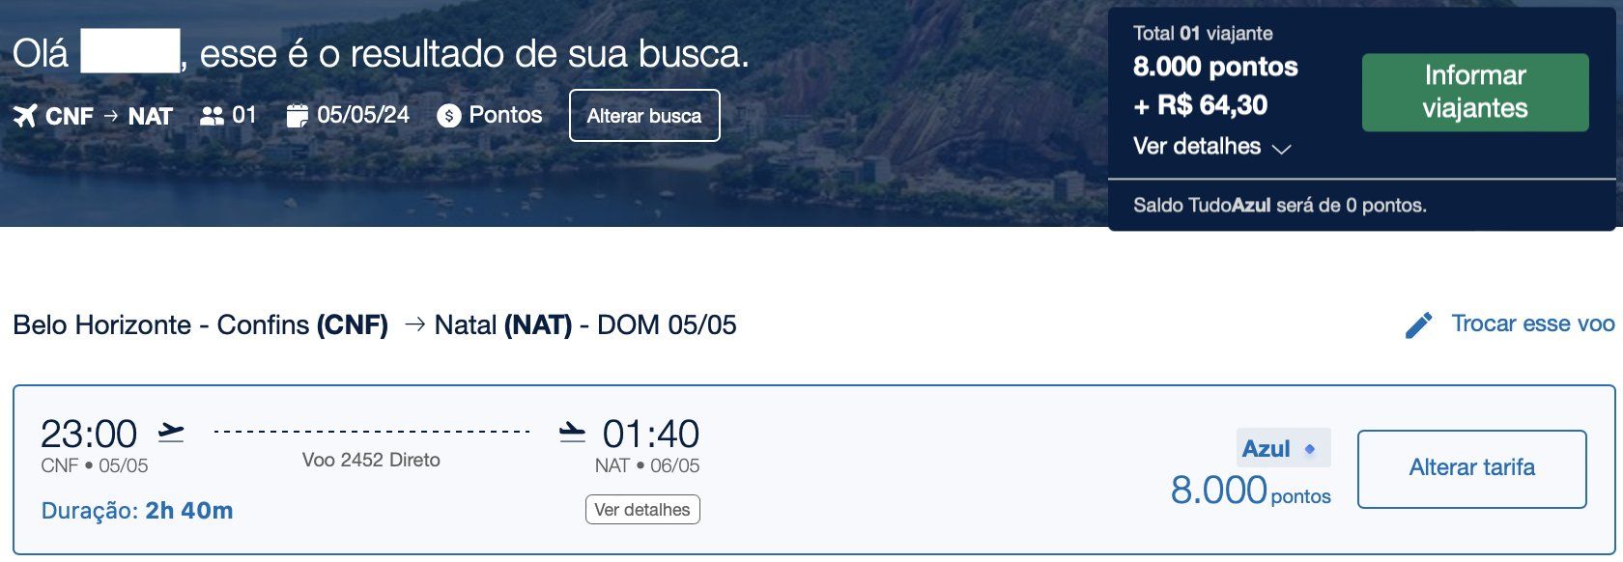Click the Trocar esse voo link
The height and width of the screenshot is (562, 1623).
coord(1532,323)
